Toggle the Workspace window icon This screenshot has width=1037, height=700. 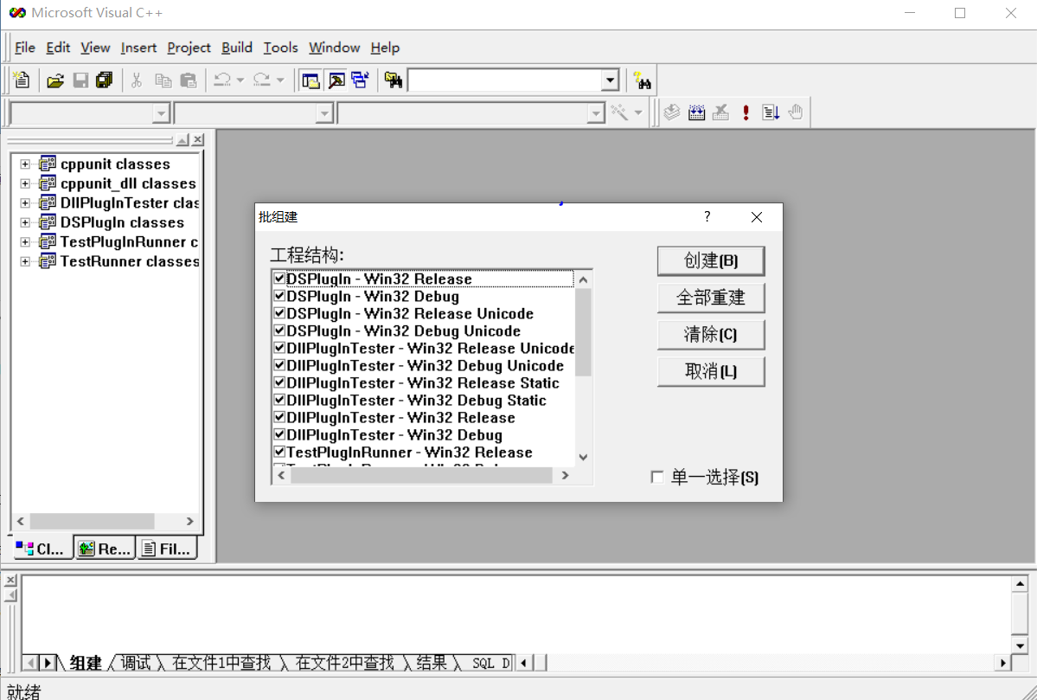[x=310, y=80]
